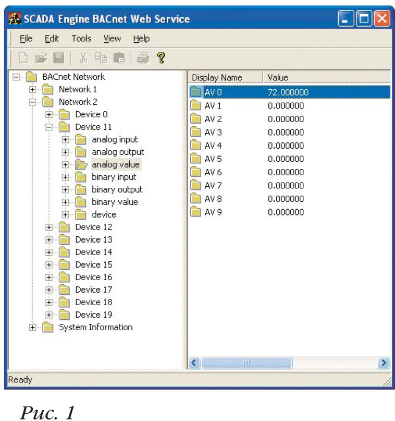The width and height of the screenshot is (395, 421).
Task: Click the System Information folder icon
Action: click(x=48, y=327)
